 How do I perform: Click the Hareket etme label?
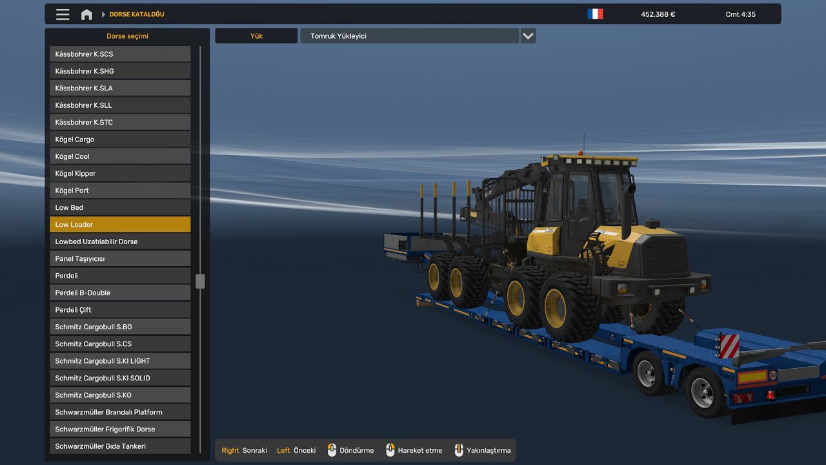click(x=420, y=451)
